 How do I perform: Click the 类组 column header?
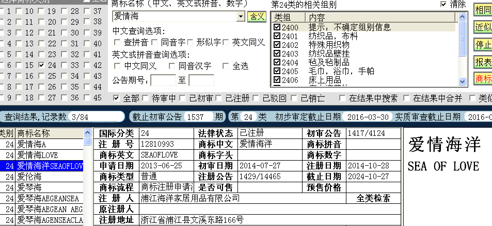[x=288, y=17]
